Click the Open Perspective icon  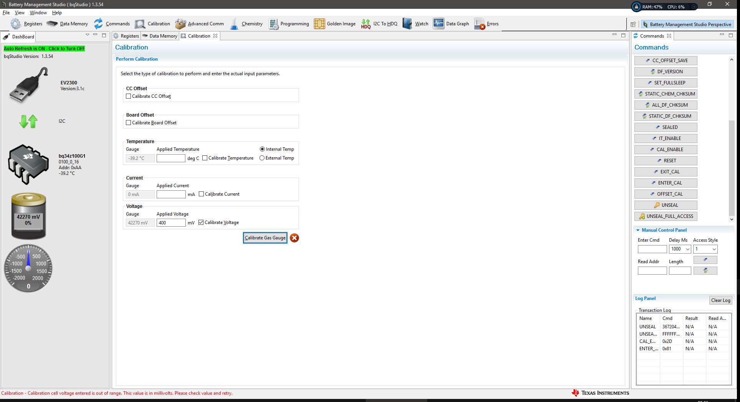click(x=633, y=24)
